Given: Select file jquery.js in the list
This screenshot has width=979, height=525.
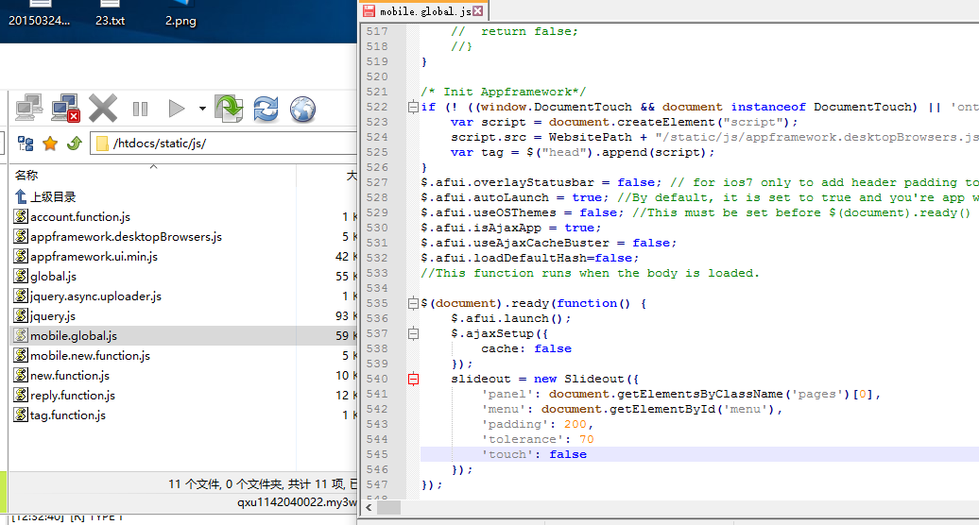Looking at the screenshot, I should [44, 316].
